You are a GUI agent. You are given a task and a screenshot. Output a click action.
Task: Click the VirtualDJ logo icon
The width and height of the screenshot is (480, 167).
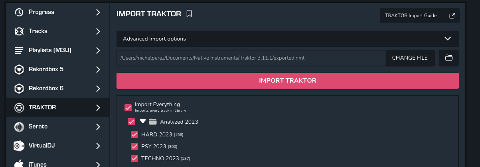(x=19, y=146)
